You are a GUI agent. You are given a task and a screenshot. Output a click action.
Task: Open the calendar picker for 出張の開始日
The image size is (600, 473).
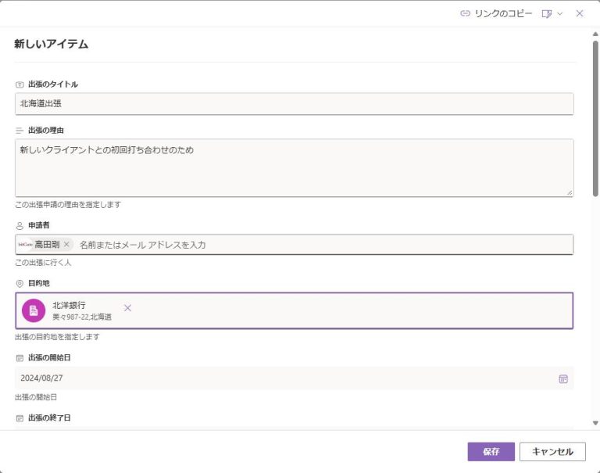pos(563,378)
